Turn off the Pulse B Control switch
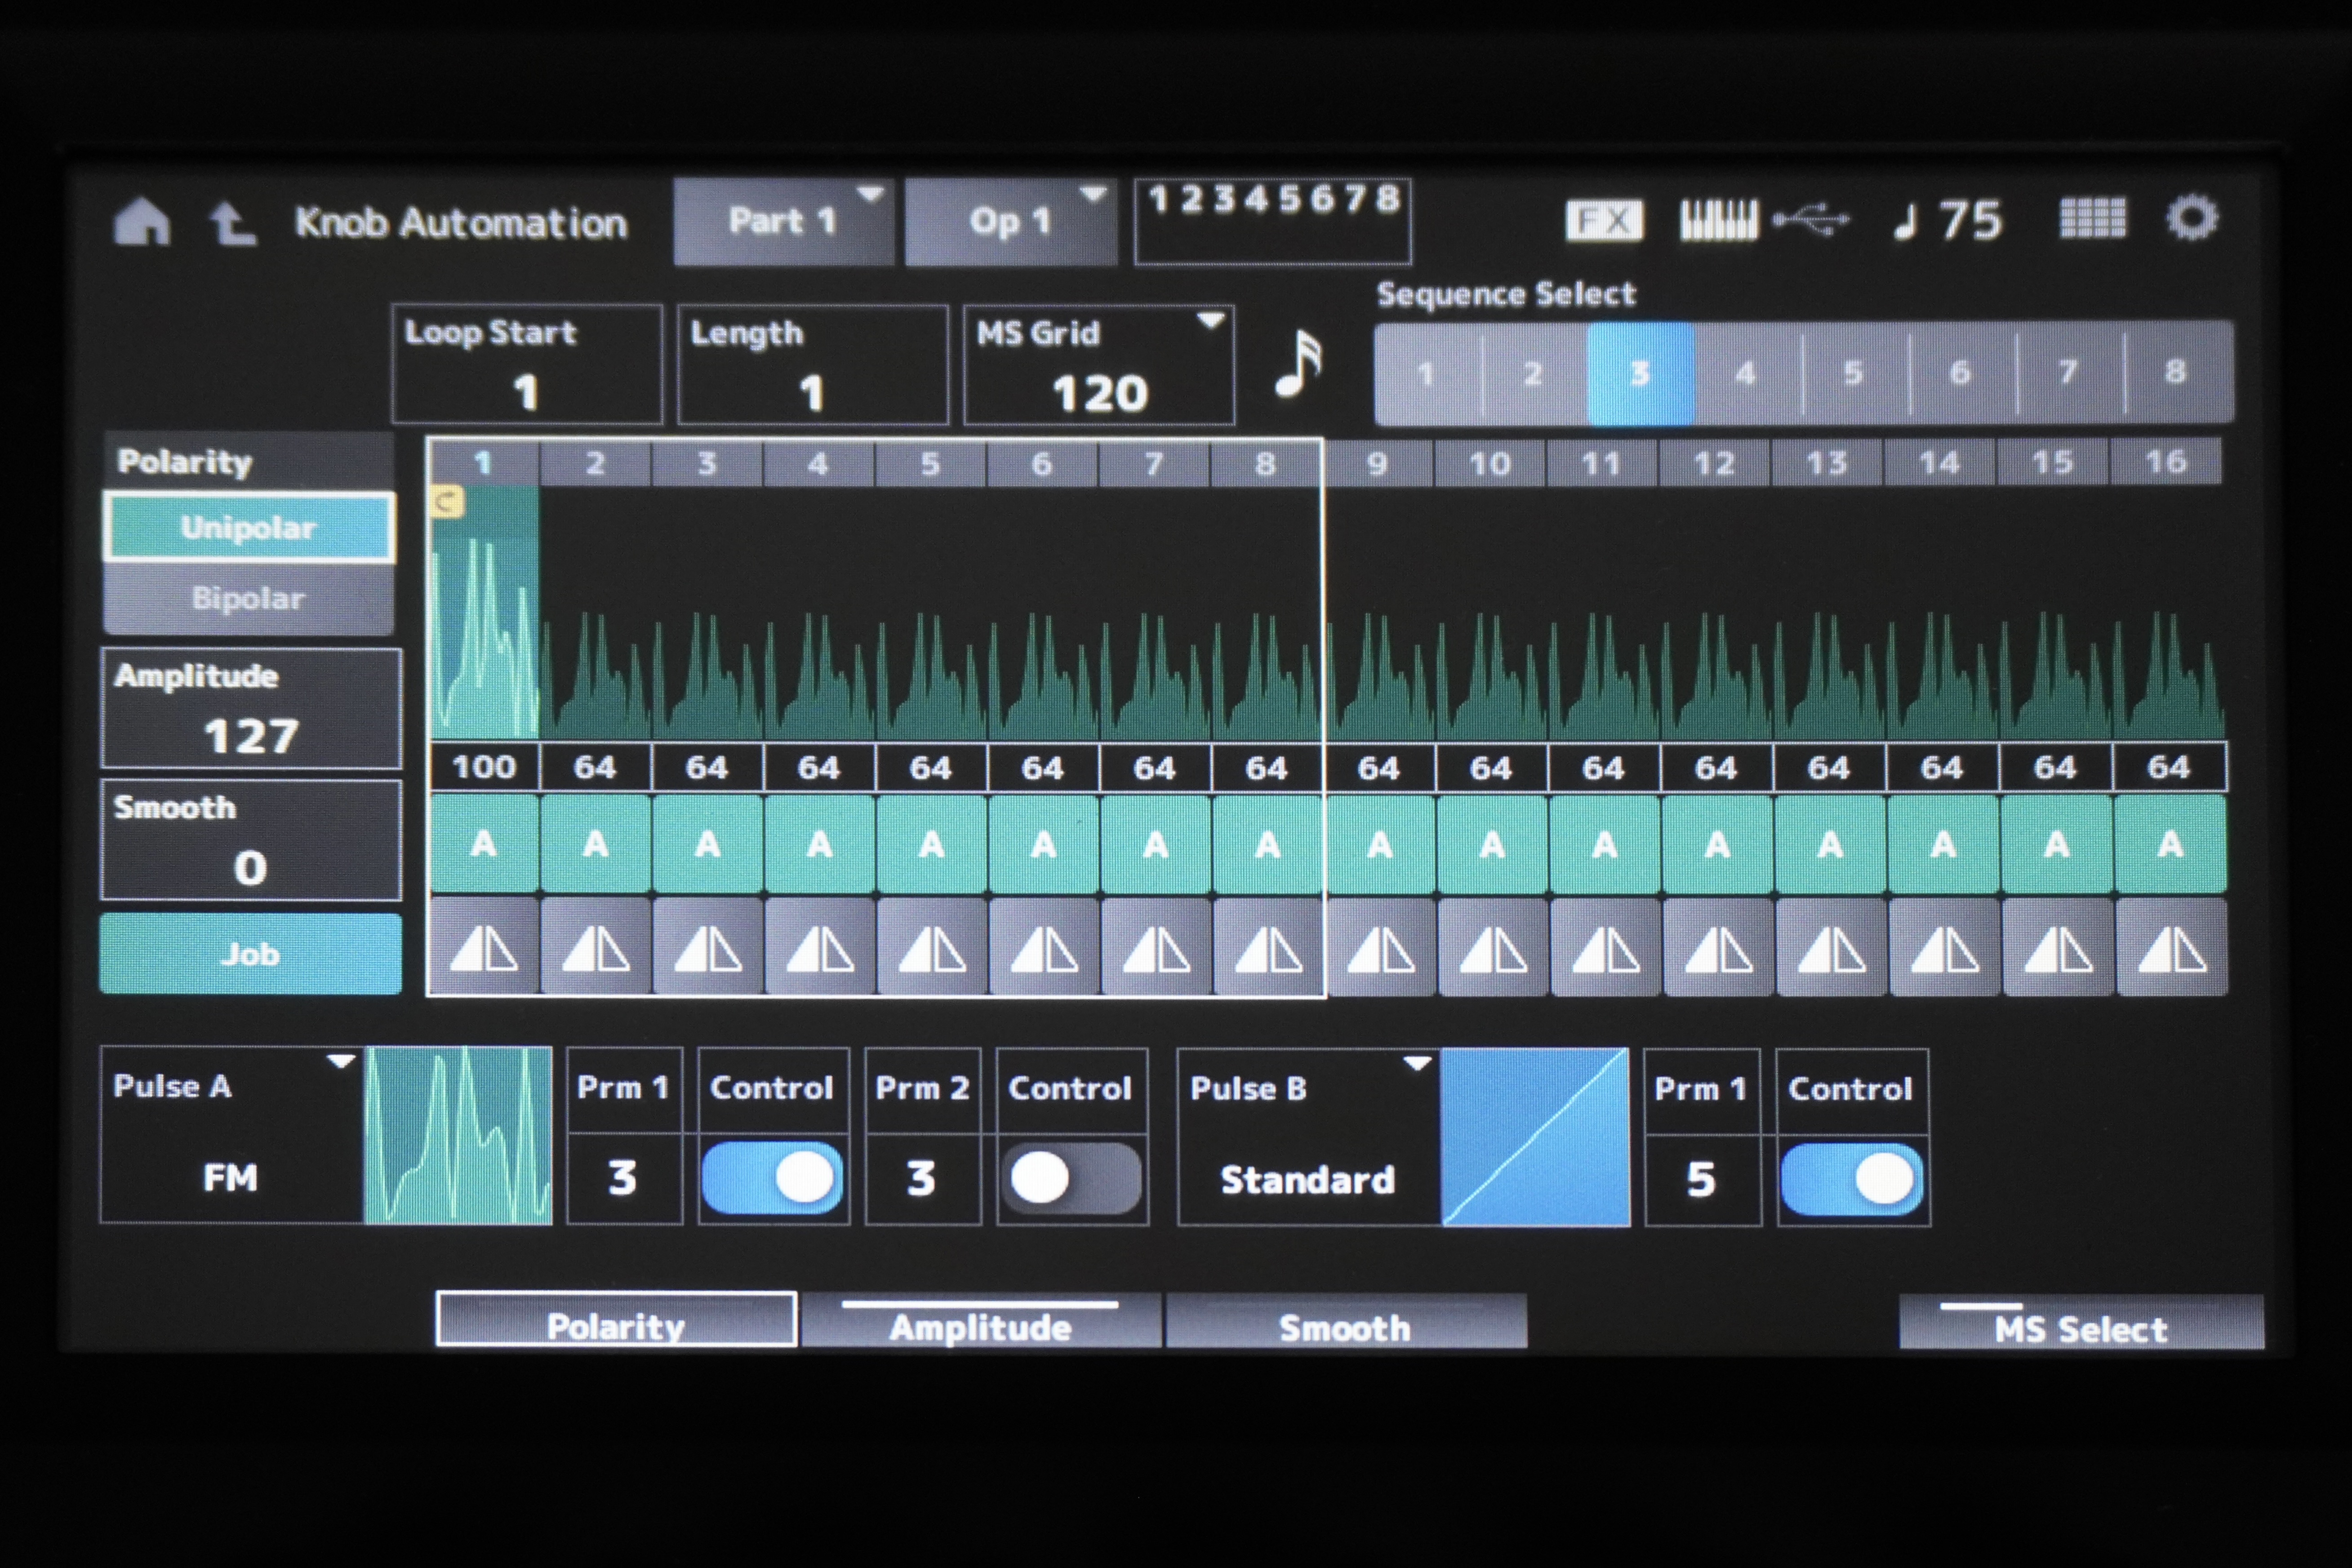 coord(1852,1179)
